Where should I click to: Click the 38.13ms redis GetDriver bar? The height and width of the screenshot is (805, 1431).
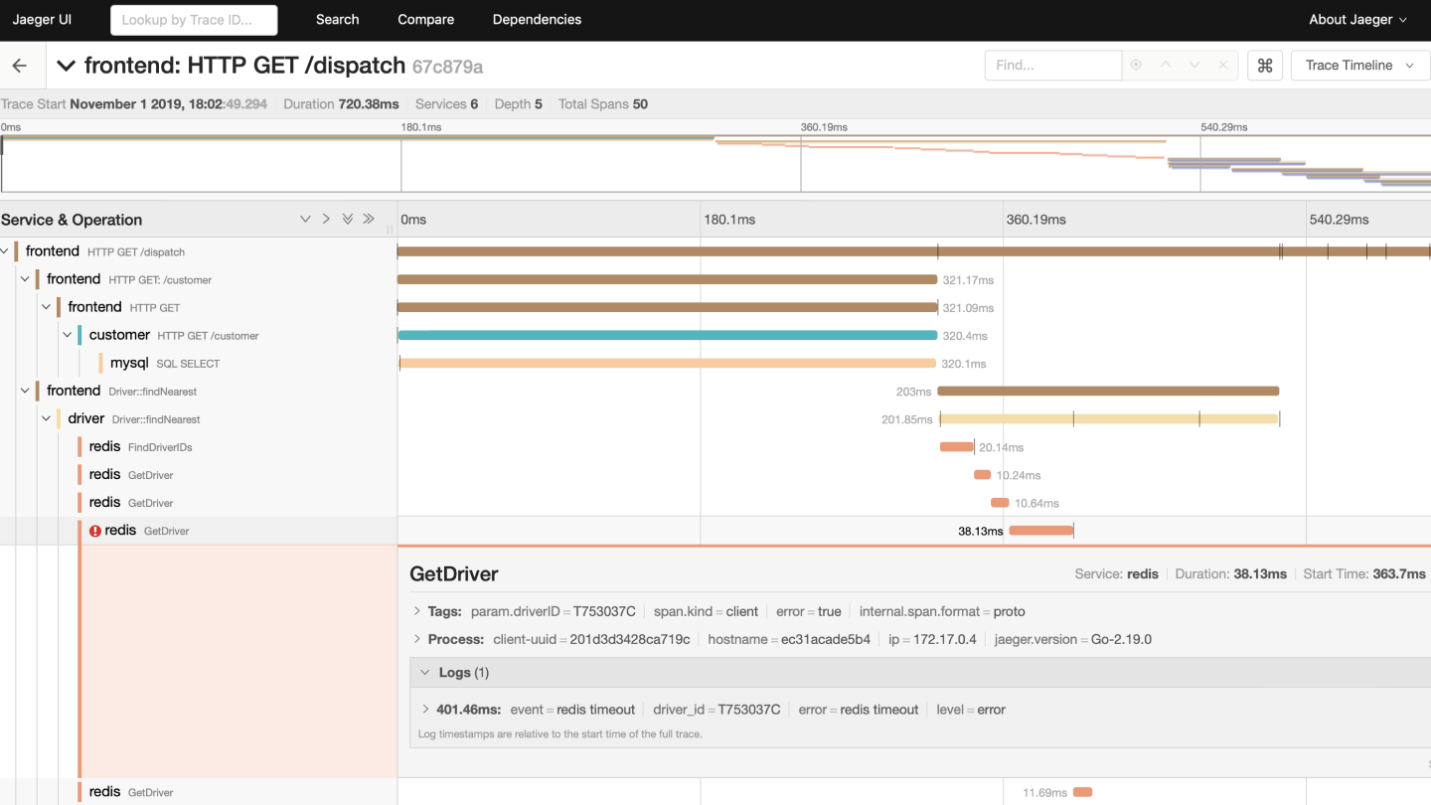(x=1041, y=531)
